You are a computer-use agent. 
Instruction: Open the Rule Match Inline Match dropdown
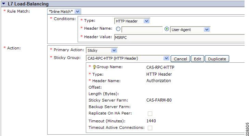click(64, 12)
